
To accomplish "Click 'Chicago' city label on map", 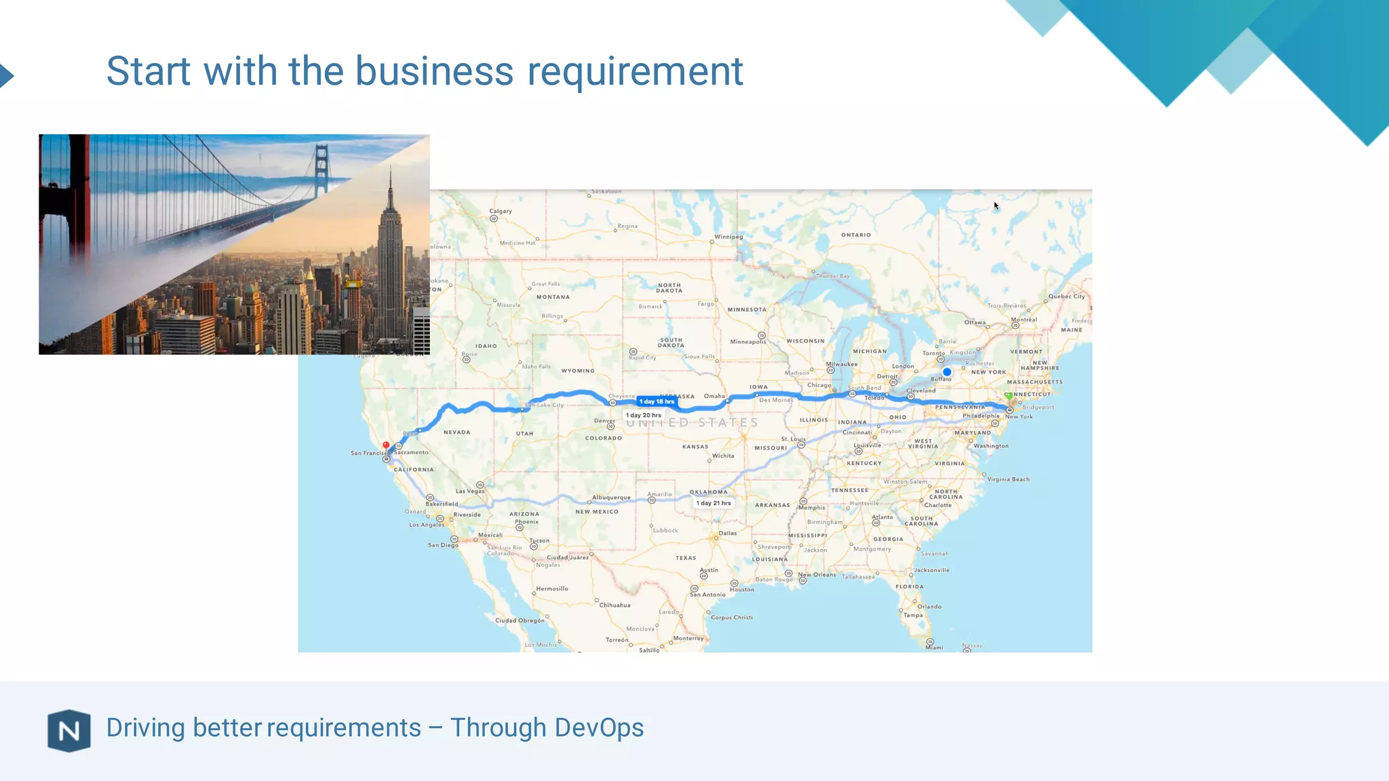I will point(819,385).
